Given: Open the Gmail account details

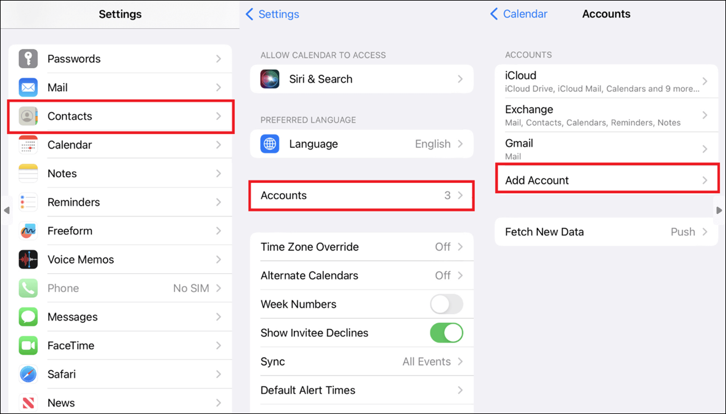Looking at the screenshot, I should pos(606,148).
